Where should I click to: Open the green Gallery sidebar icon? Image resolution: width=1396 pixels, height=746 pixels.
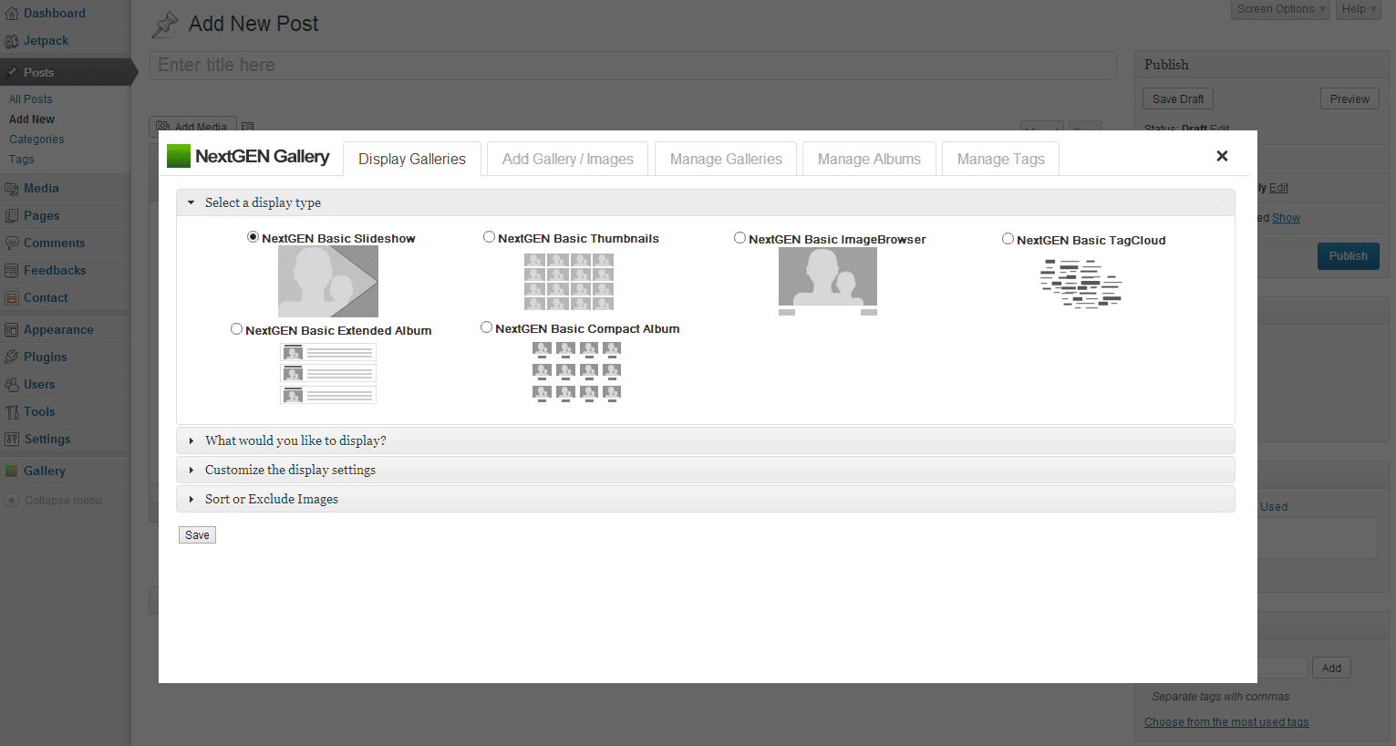point(12,471)
